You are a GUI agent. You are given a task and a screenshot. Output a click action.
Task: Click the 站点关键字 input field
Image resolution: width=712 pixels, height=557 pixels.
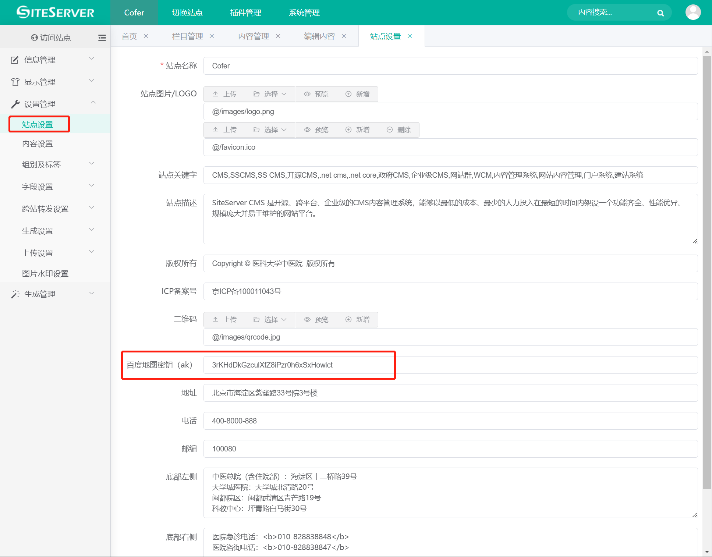pyautogui.click(x=450, y=175)
